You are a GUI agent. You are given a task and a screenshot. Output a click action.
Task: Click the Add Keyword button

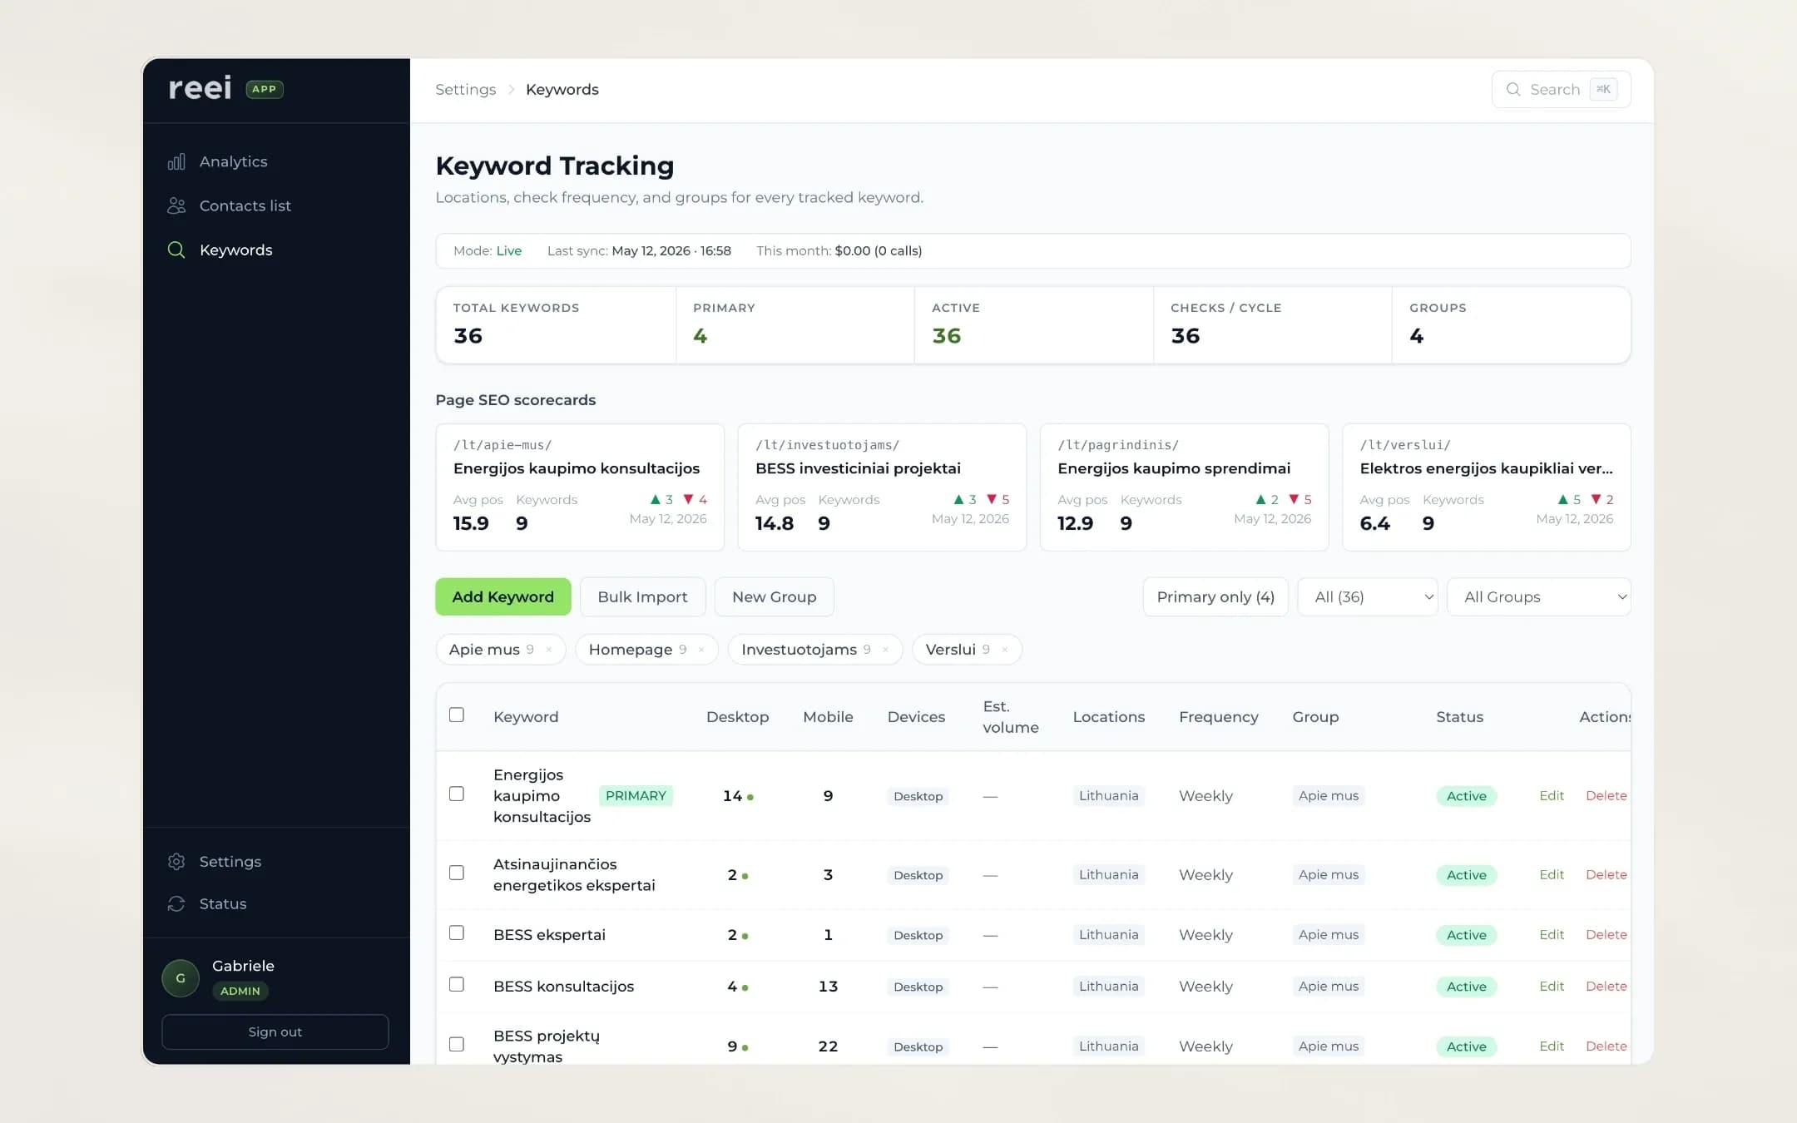tap(503, 597)
